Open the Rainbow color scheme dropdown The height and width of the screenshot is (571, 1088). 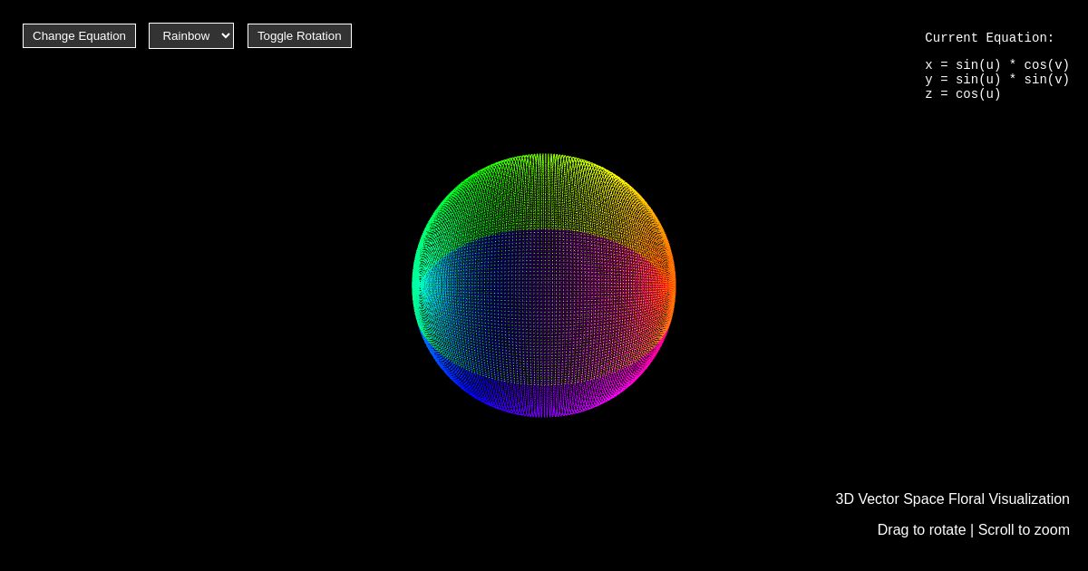(190, 35)
